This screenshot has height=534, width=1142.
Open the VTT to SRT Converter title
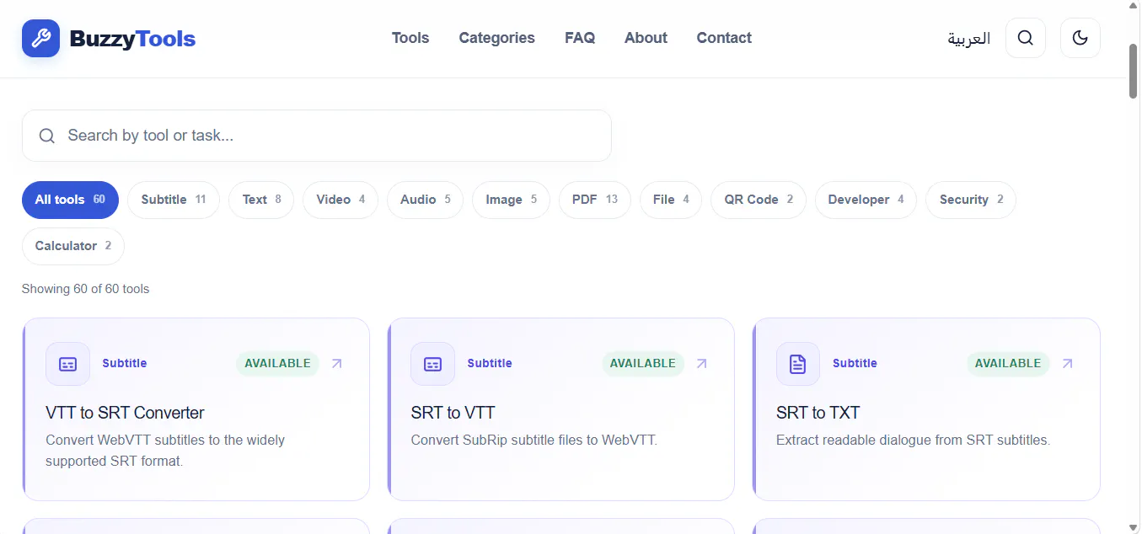click(125, 413)
